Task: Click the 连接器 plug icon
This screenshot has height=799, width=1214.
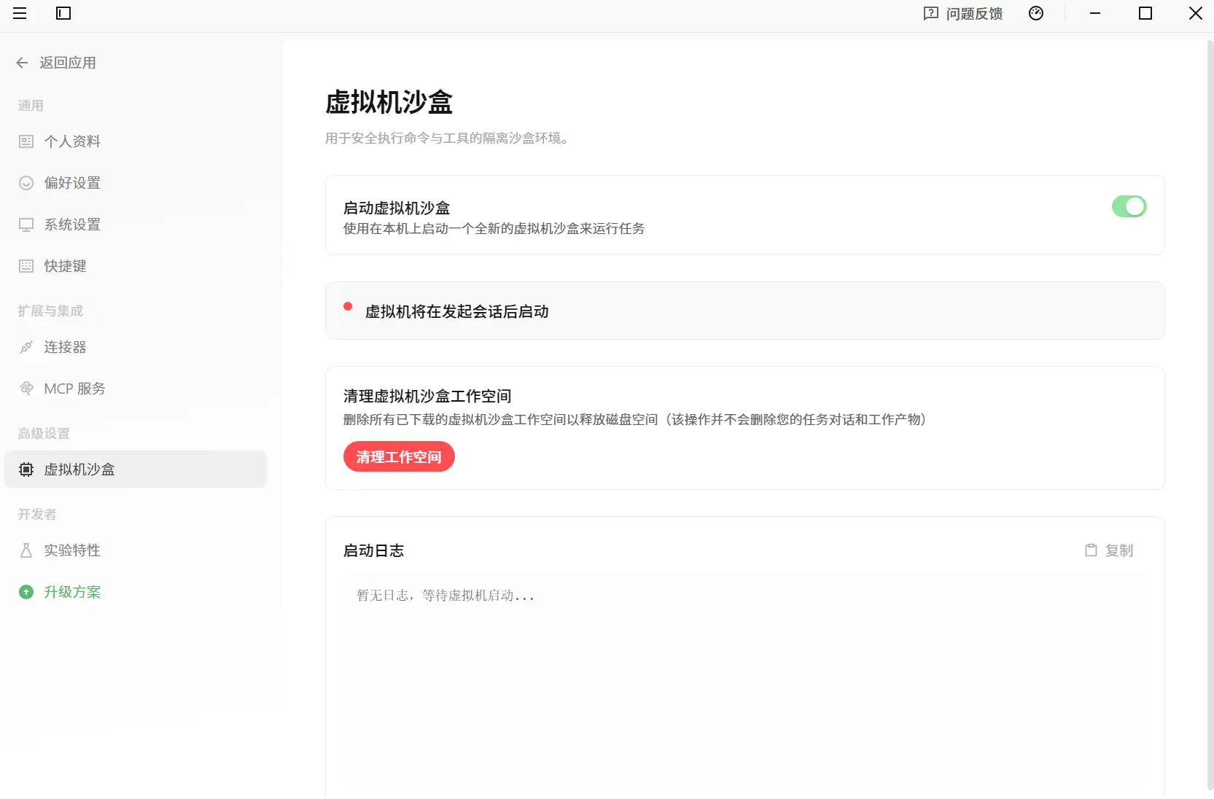Action: (x=26, y=347)
